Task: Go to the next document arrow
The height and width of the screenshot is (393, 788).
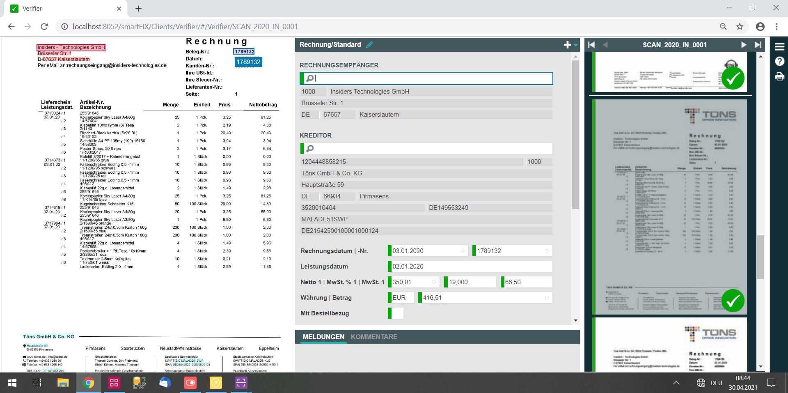Action: 743,45
